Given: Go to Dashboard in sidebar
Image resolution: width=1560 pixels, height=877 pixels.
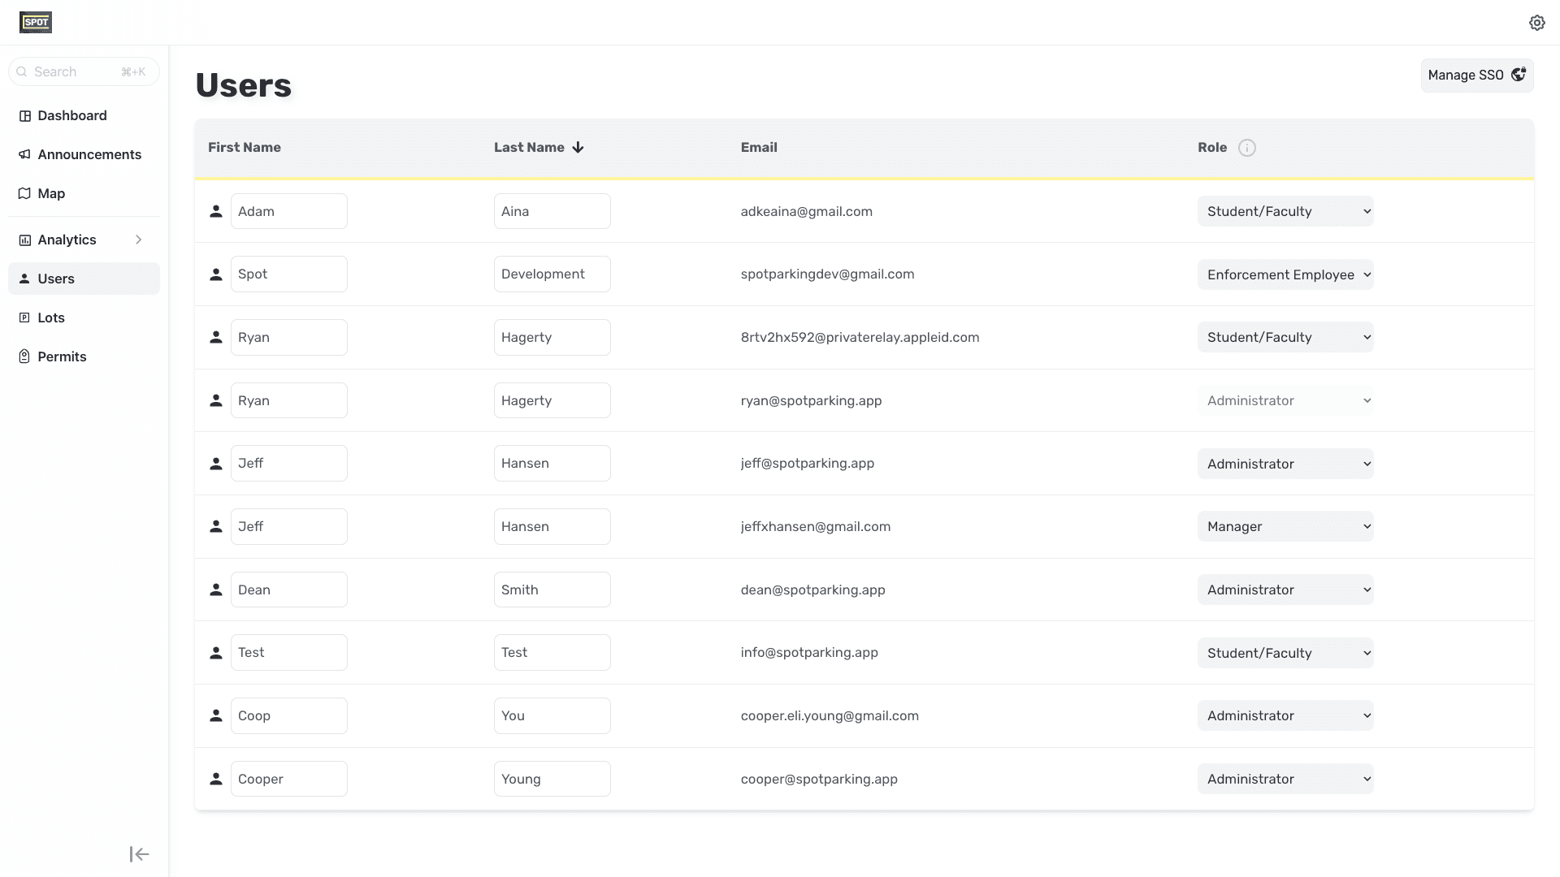Looking at the screenshot, I should click(71, 115).
